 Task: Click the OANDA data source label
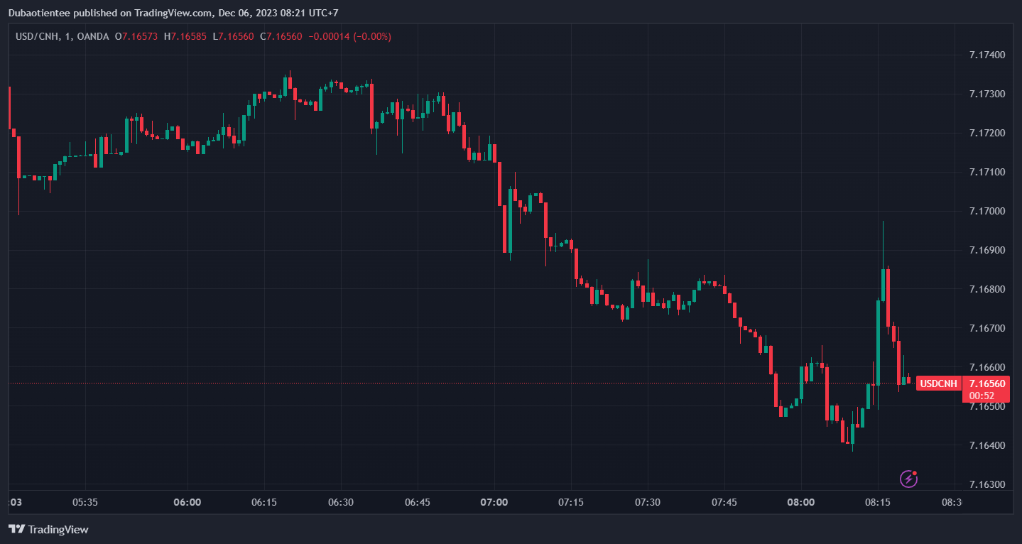coord(95,36)
